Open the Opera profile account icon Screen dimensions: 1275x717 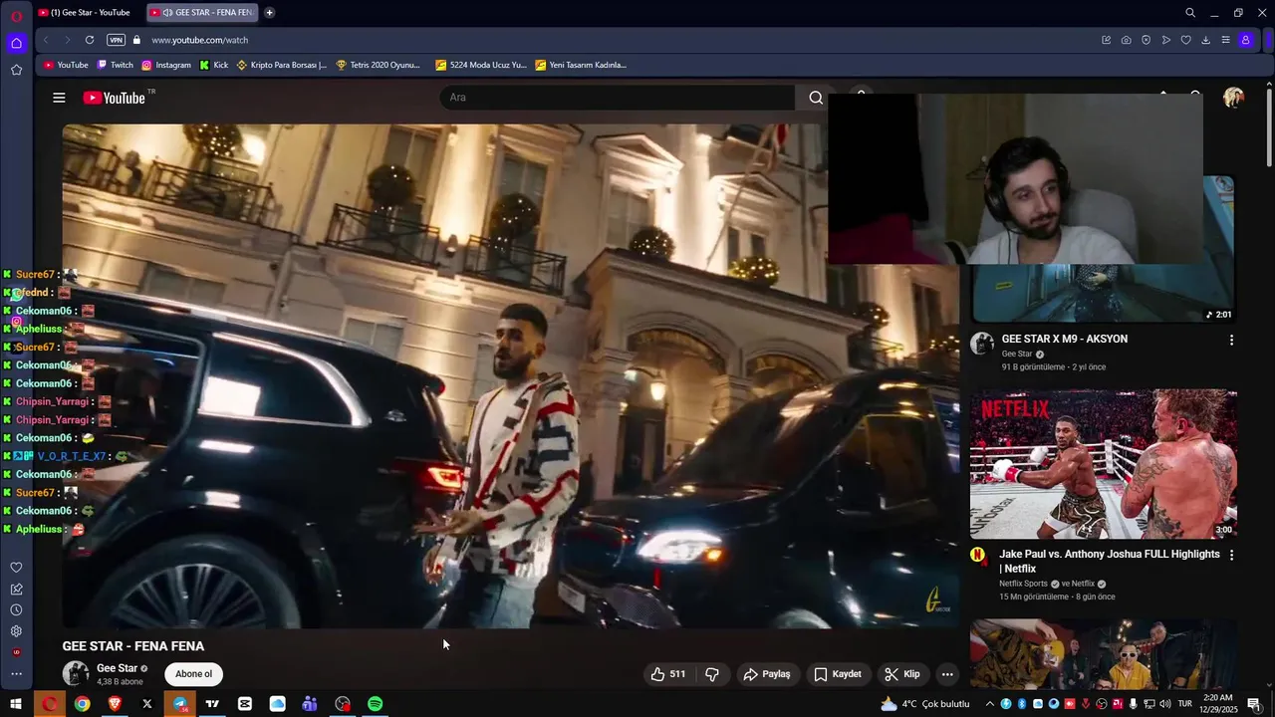point(1245,40)
